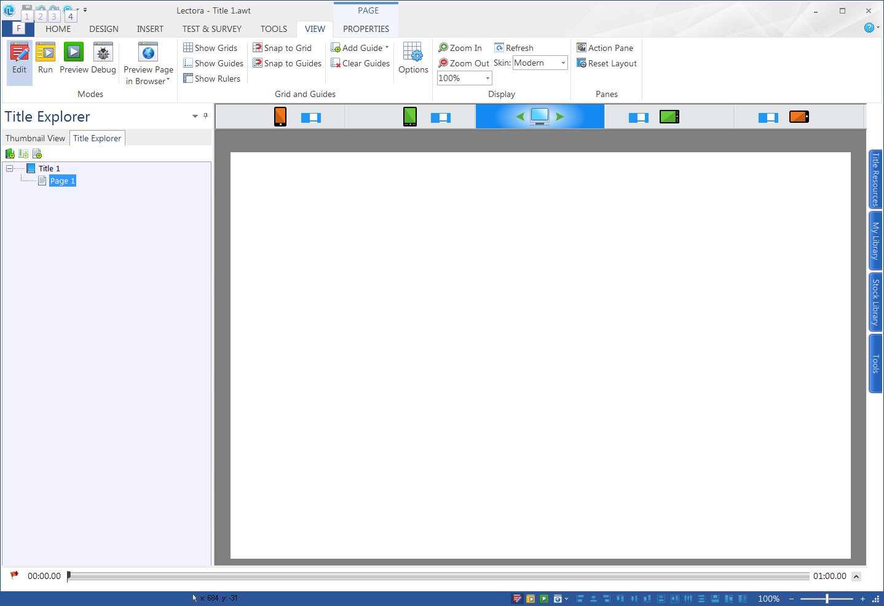The width and height of the screenshot is (884, 606).
Task: Click Reset Layout
Action: pyautogui.click(x=607, y=63)
